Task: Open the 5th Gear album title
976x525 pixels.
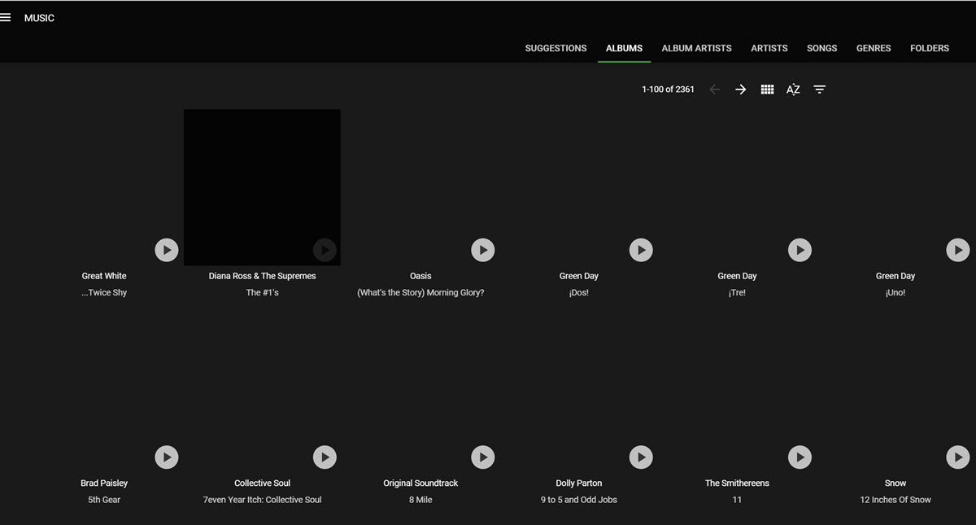Action: coord(104,500)
